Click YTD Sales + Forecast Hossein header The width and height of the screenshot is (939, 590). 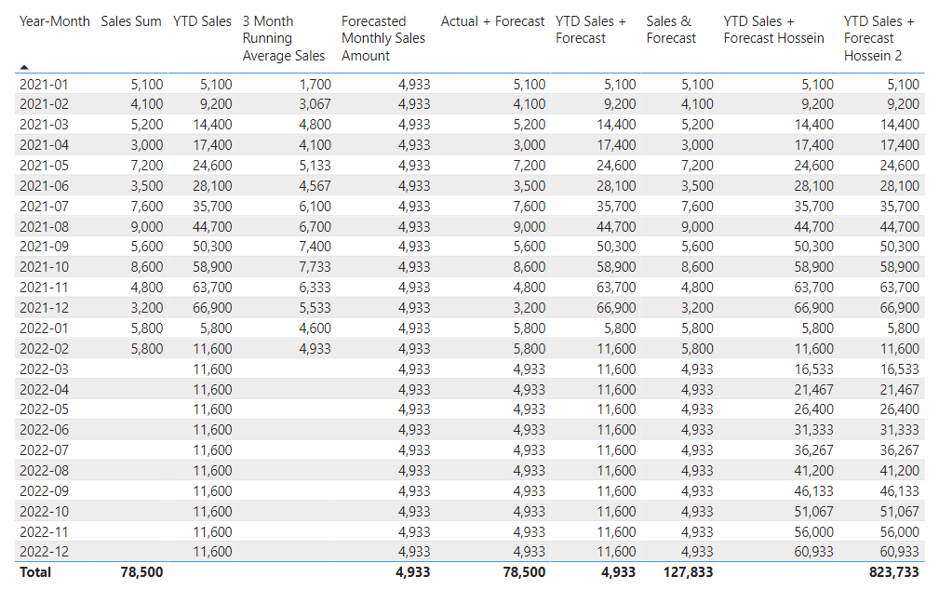tap(773, 30)
